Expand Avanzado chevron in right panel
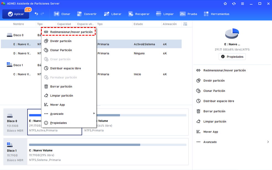This screenshot has width=272, height=170. click(x=268, y=142)
